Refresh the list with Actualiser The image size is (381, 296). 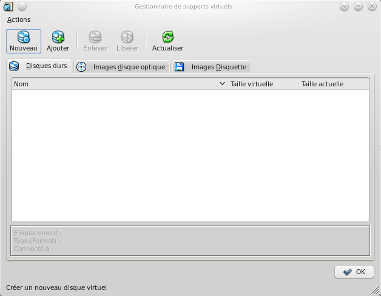(167, 38)
